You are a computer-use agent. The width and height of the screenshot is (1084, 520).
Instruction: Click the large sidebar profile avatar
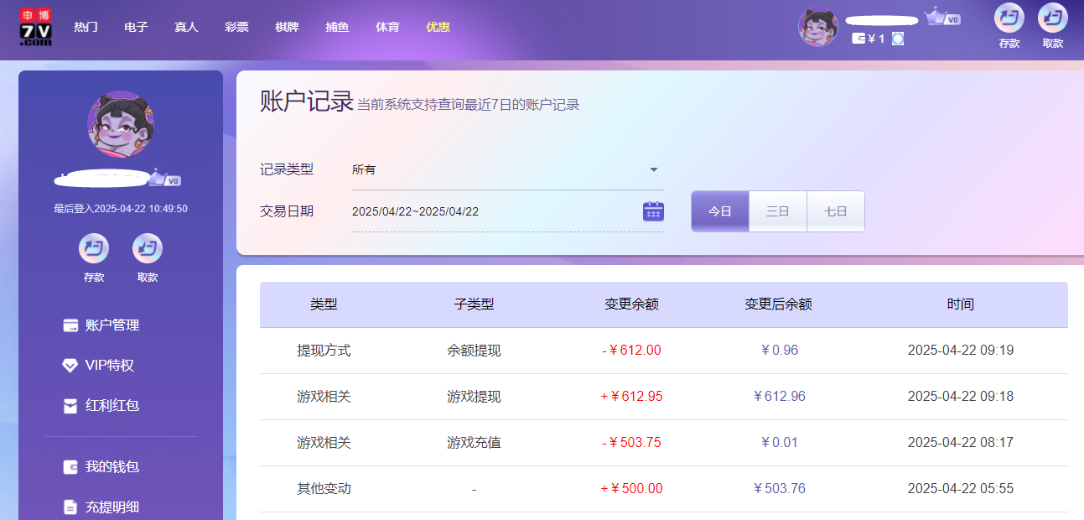[x=121, y=124]
